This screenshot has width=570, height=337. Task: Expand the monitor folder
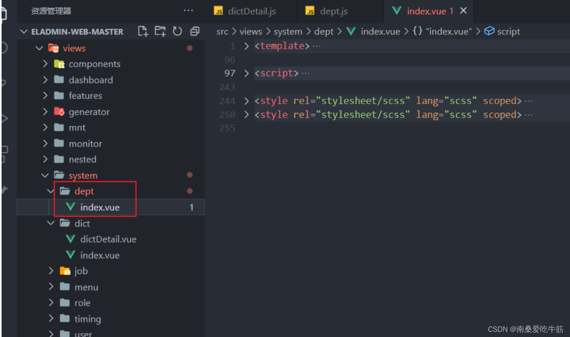coord(45,144)
